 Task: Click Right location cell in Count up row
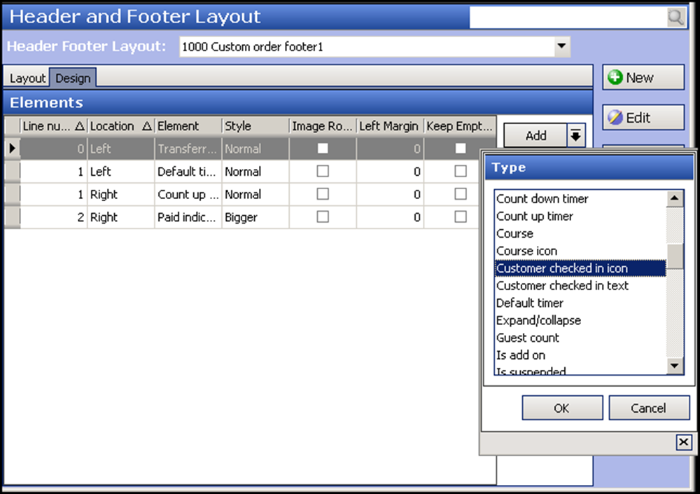click(x=121, y=194)
